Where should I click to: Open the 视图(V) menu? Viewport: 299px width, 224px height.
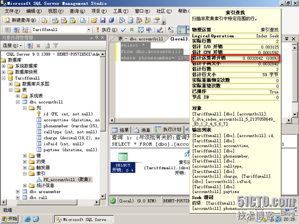(x=56, y=11)
